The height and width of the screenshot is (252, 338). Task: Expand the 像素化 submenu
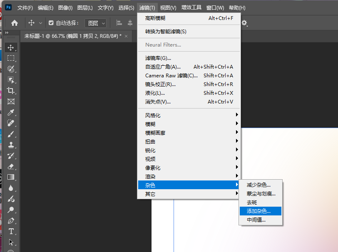(x=189, y=168)
